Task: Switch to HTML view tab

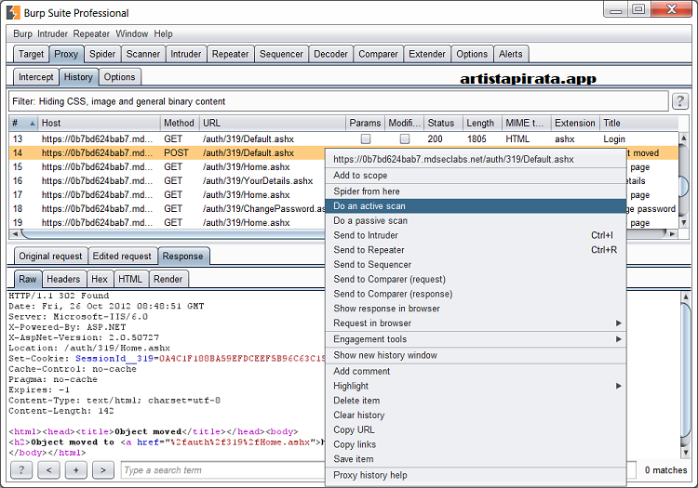Action: click(130, 280)
